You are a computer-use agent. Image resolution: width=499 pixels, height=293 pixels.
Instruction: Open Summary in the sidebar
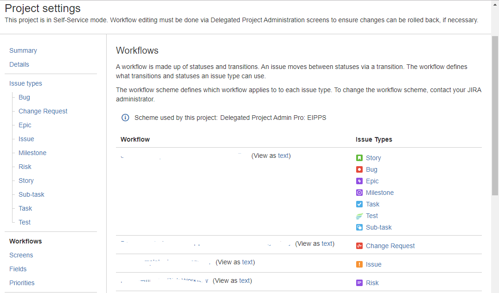pos(23,50)
